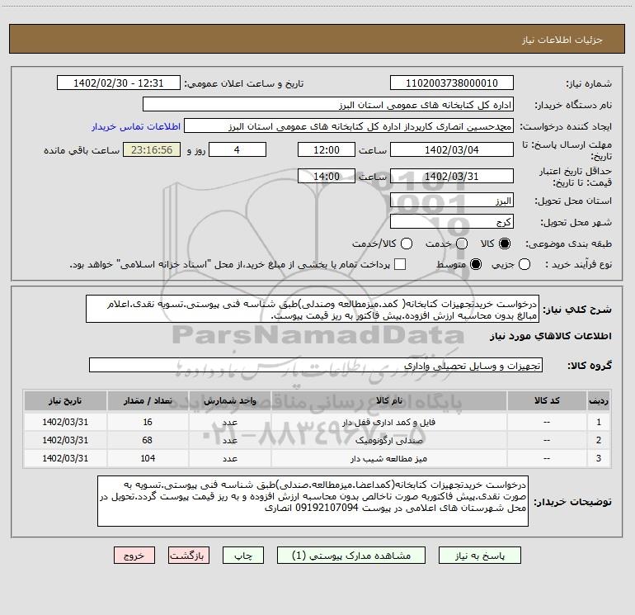
Task: Select row میز مطالعه شیب دار
Action: point(317,458)
